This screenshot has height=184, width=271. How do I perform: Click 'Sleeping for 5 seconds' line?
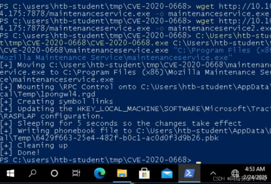[x=121, y=123]
